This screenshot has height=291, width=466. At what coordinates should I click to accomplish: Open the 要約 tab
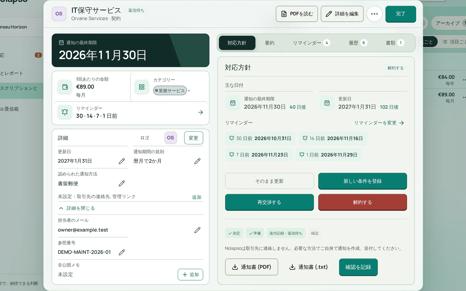(270, 43)
